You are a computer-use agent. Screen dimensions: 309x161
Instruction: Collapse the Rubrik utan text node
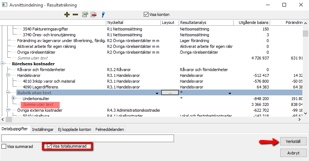8,92
